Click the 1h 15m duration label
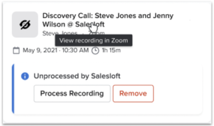Image resolution: width=214 pixels, height=126 pixels. [111, 50]
